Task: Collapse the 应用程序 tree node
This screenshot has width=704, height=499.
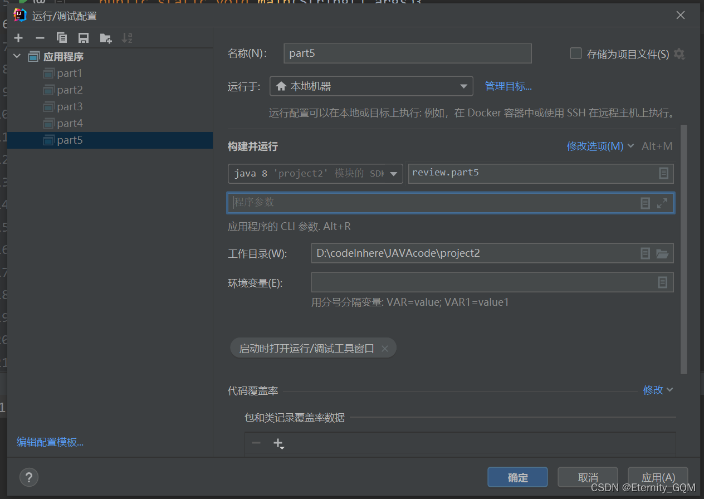Action: coord(17,56)
